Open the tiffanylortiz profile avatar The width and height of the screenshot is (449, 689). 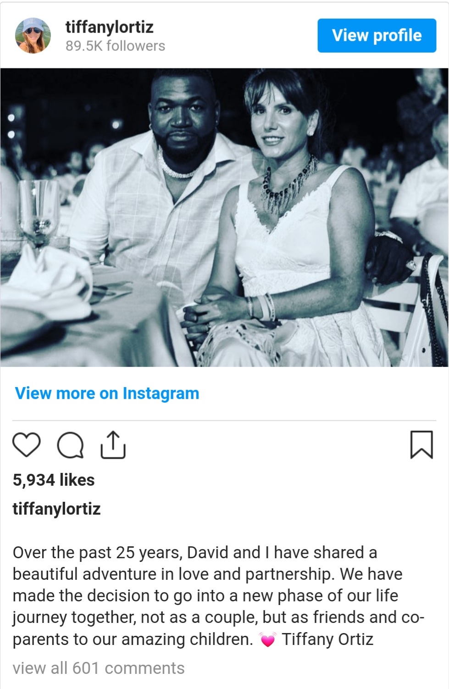coord(33,35)
